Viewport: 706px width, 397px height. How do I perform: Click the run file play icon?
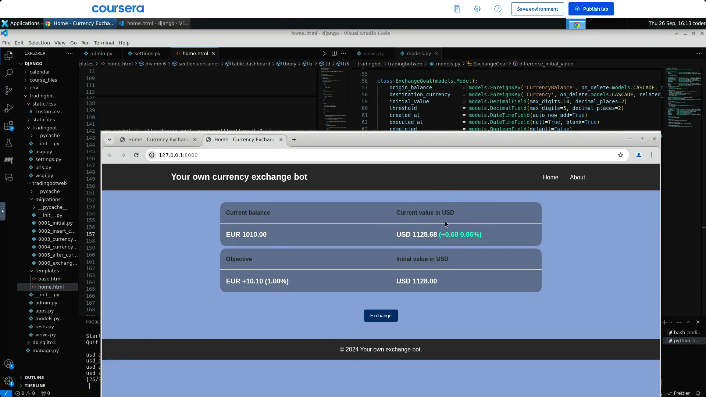click(x=324, y=53)
